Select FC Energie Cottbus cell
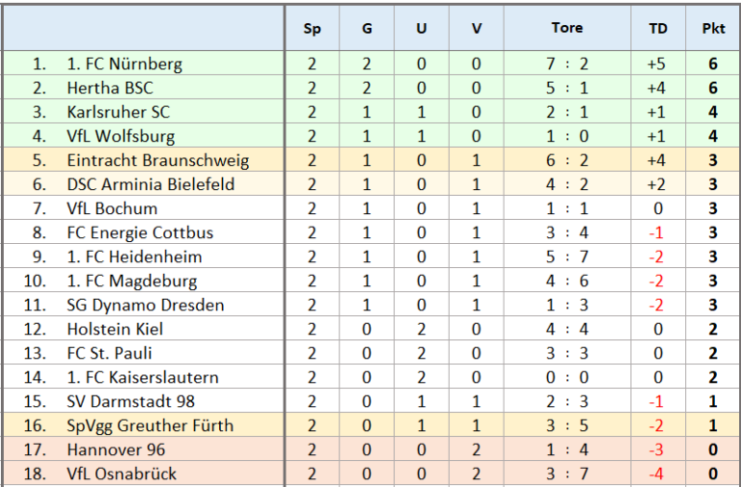Screen dimensions: 741x487 tap(140, 232)
